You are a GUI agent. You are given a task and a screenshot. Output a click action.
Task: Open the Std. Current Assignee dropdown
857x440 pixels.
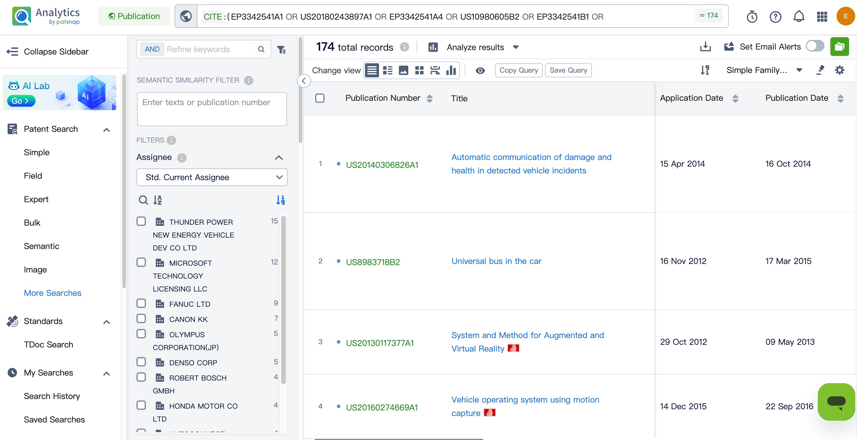pos(212,177)
